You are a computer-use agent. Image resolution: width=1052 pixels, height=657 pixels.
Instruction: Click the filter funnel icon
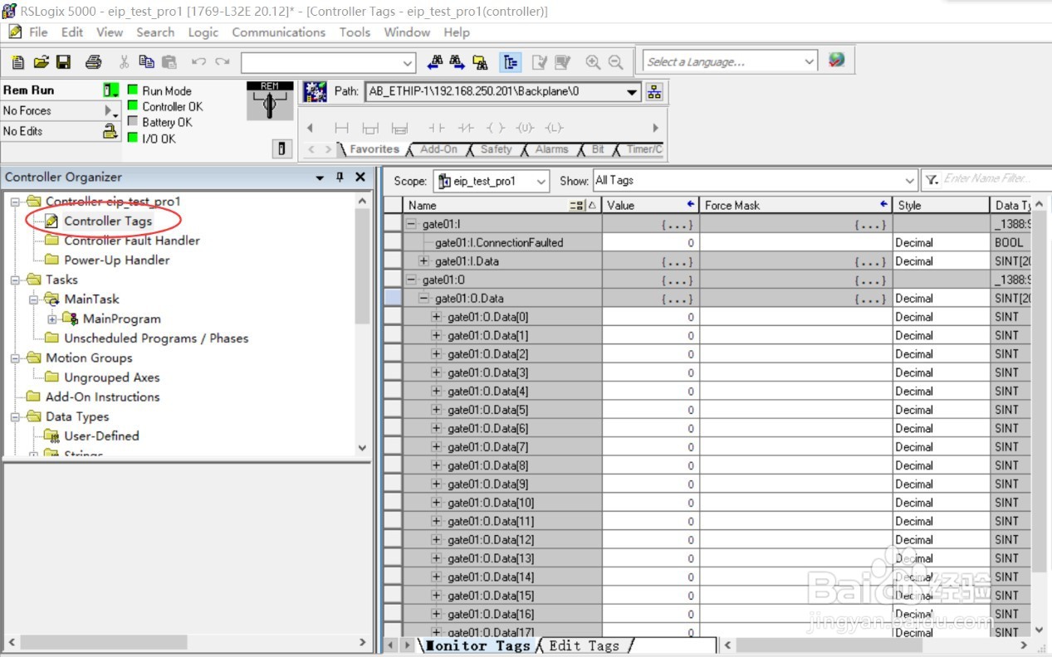932,180
